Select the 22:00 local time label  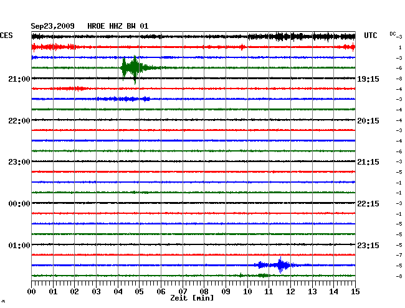[19, 121]
